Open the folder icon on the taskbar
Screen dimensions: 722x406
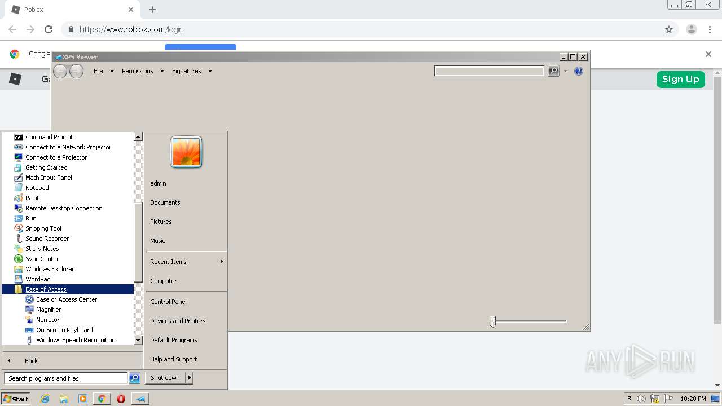[64, 399]
